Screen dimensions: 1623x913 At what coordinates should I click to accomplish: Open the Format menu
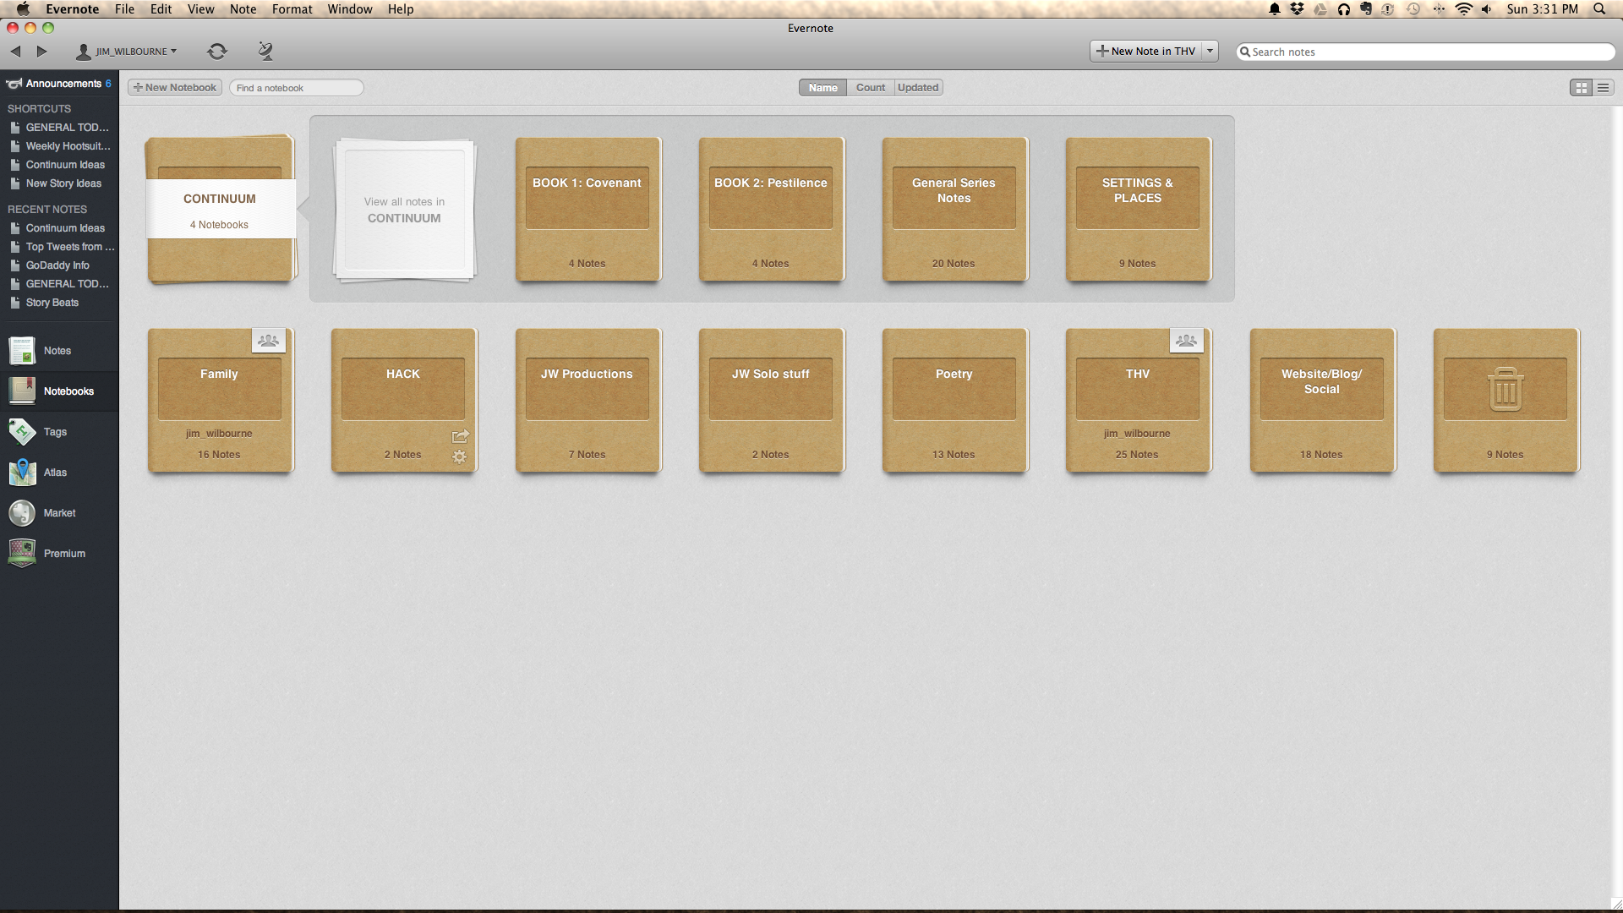[292, 9]
